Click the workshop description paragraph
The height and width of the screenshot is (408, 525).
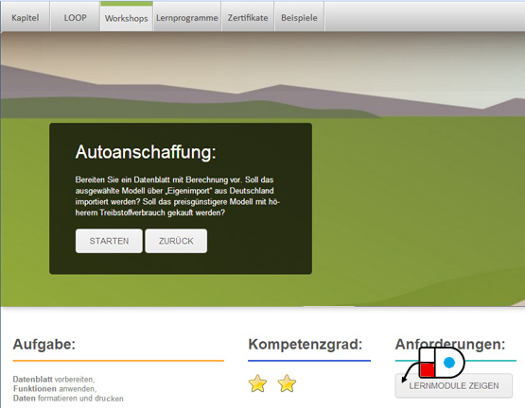(177, 196)
